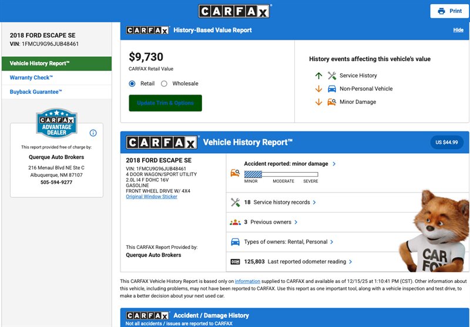The width and height of the screenshot is (470, 327).
Task: Click the Print button
Action: point(449,11)
